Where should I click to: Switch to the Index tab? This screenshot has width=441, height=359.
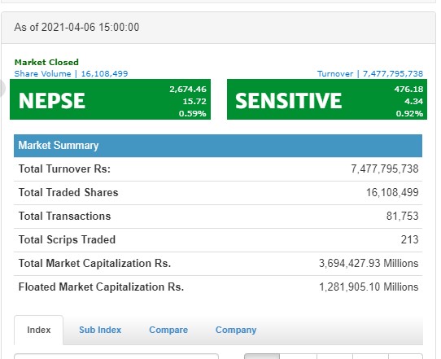[x=38, y=330]
